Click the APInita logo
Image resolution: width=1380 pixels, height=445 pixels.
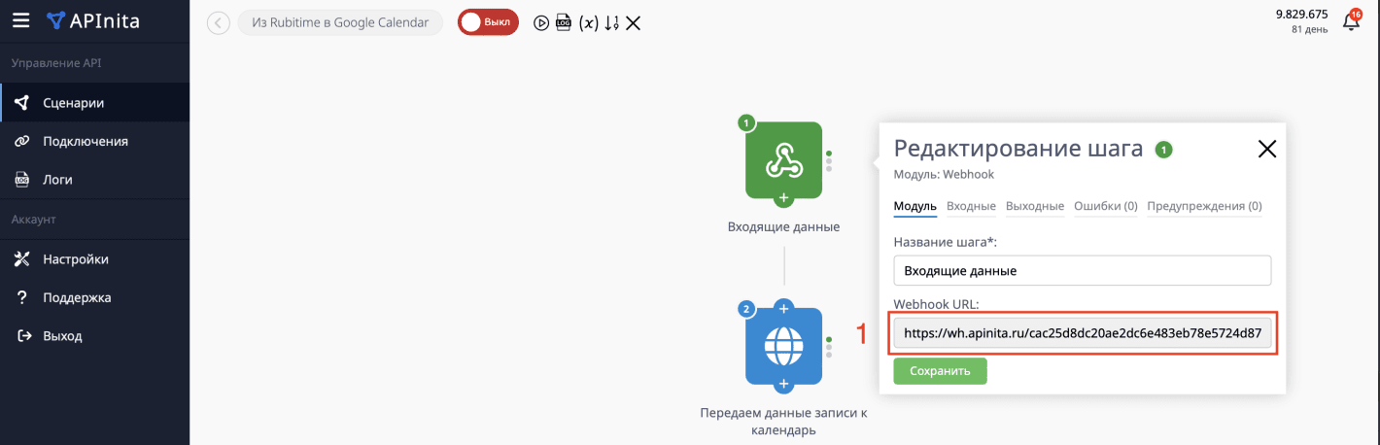click(93, 20)
